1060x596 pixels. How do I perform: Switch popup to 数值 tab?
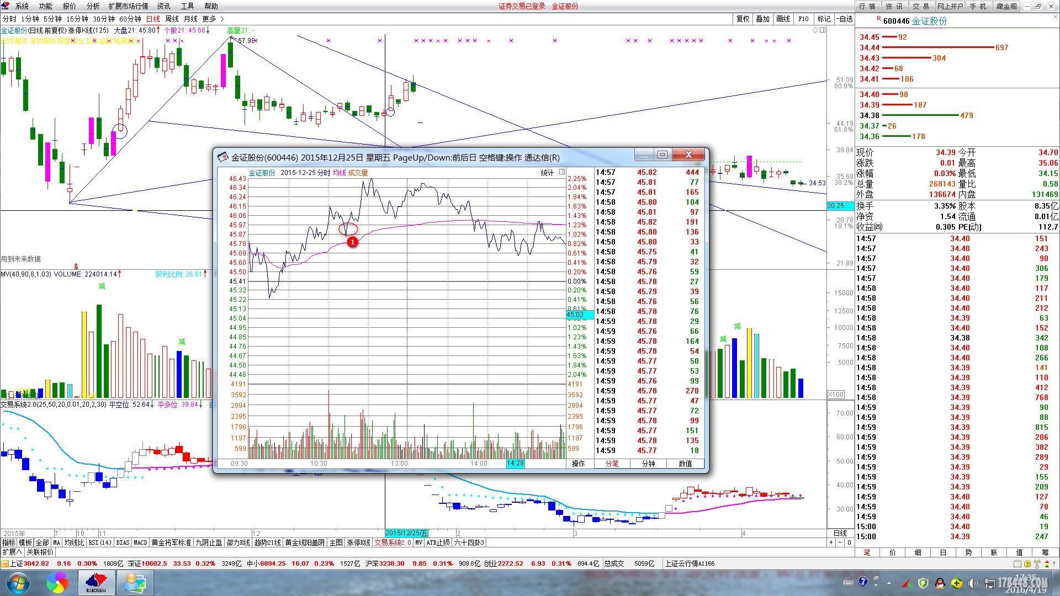point(685,464)
